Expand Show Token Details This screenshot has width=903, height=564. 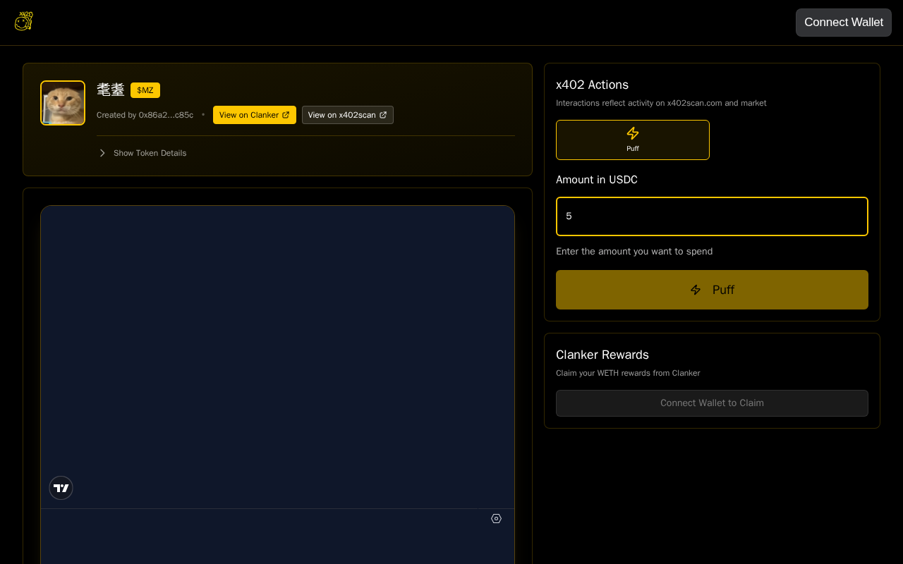[x=143, y=153]
